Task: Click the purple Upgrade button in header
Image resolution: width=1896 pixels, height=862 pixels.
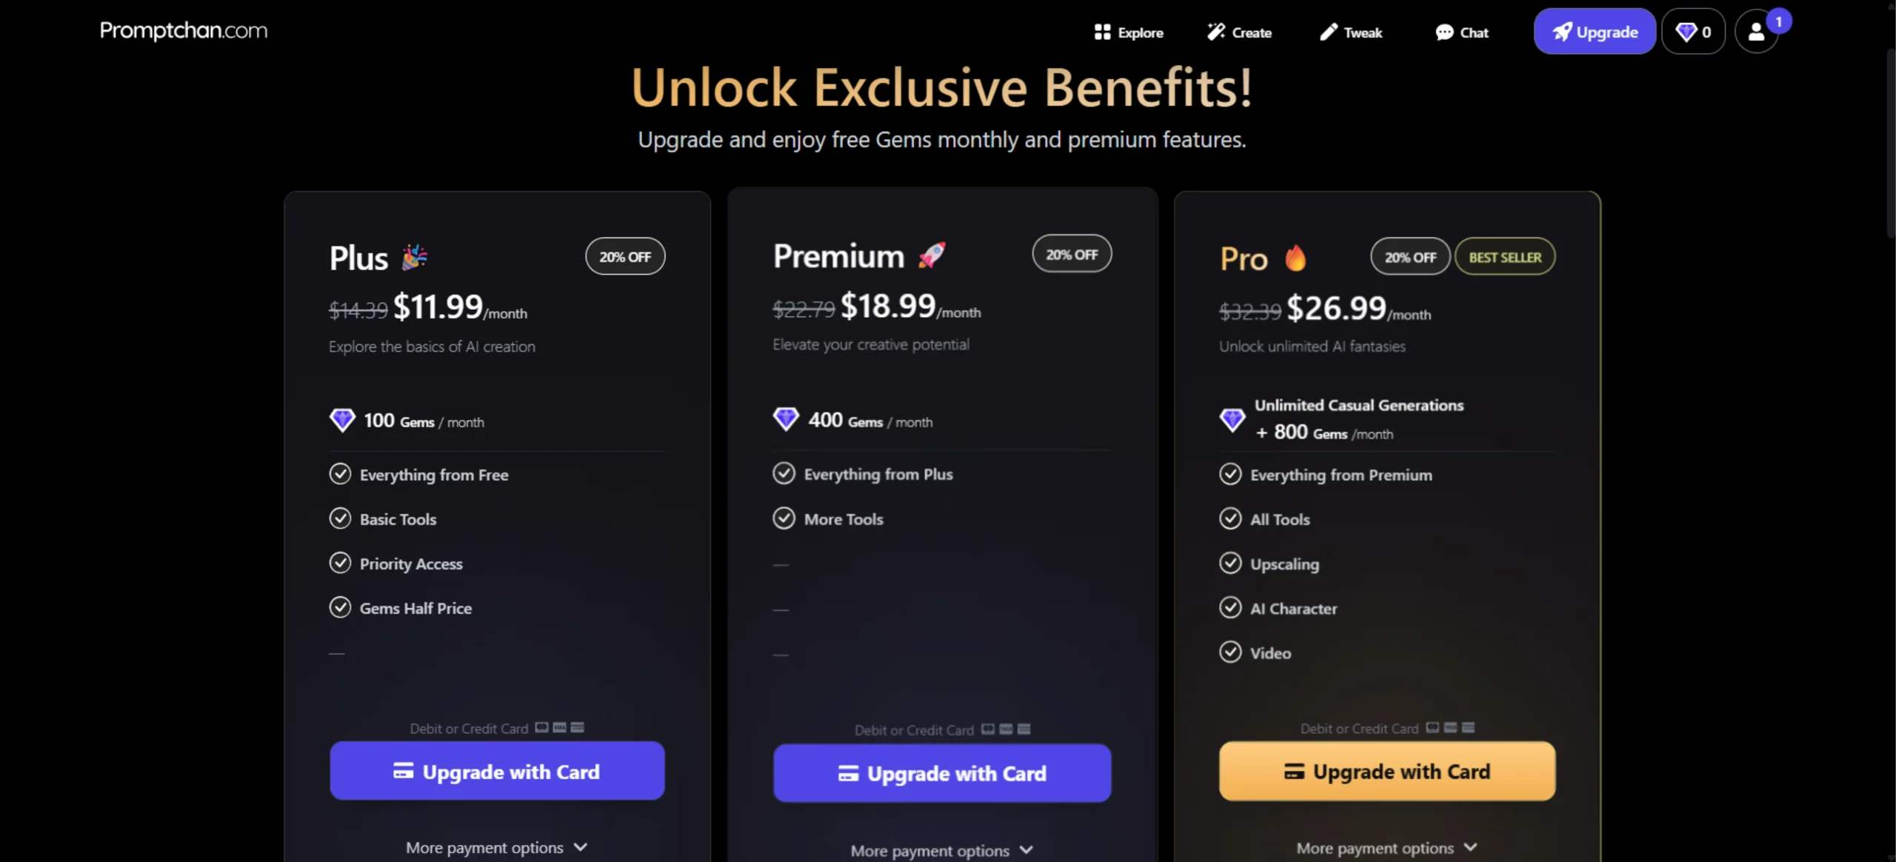Action: pos(1595,32)
